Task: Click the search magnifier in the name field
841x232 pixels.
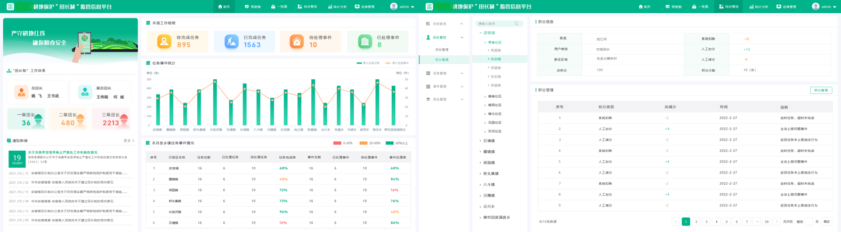Action: point(516,24)
